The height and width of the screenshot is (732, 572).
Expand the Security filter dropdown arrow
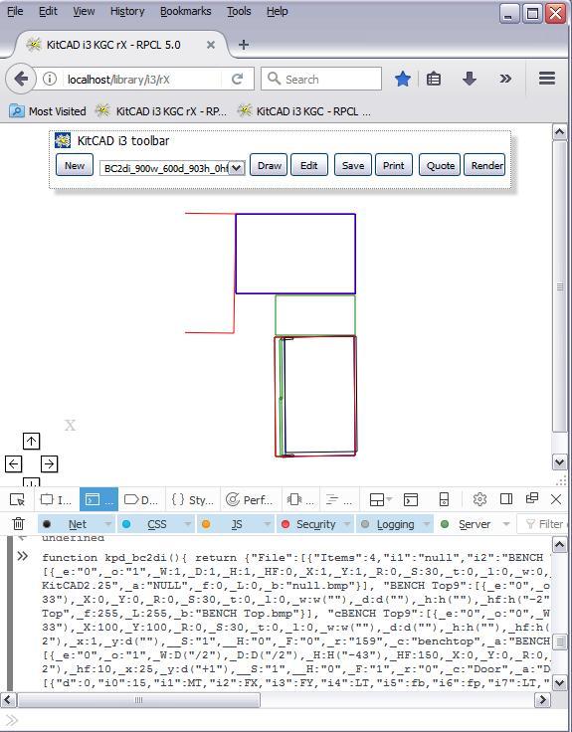(347, 524)
